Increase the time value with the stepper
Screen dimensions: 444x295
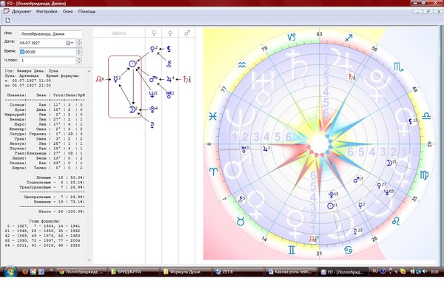point(79,50)
